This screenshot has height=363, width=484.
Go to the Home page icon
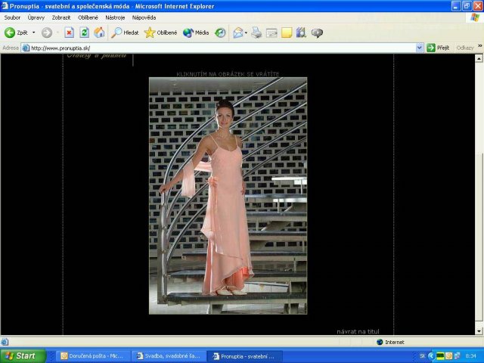99,33
